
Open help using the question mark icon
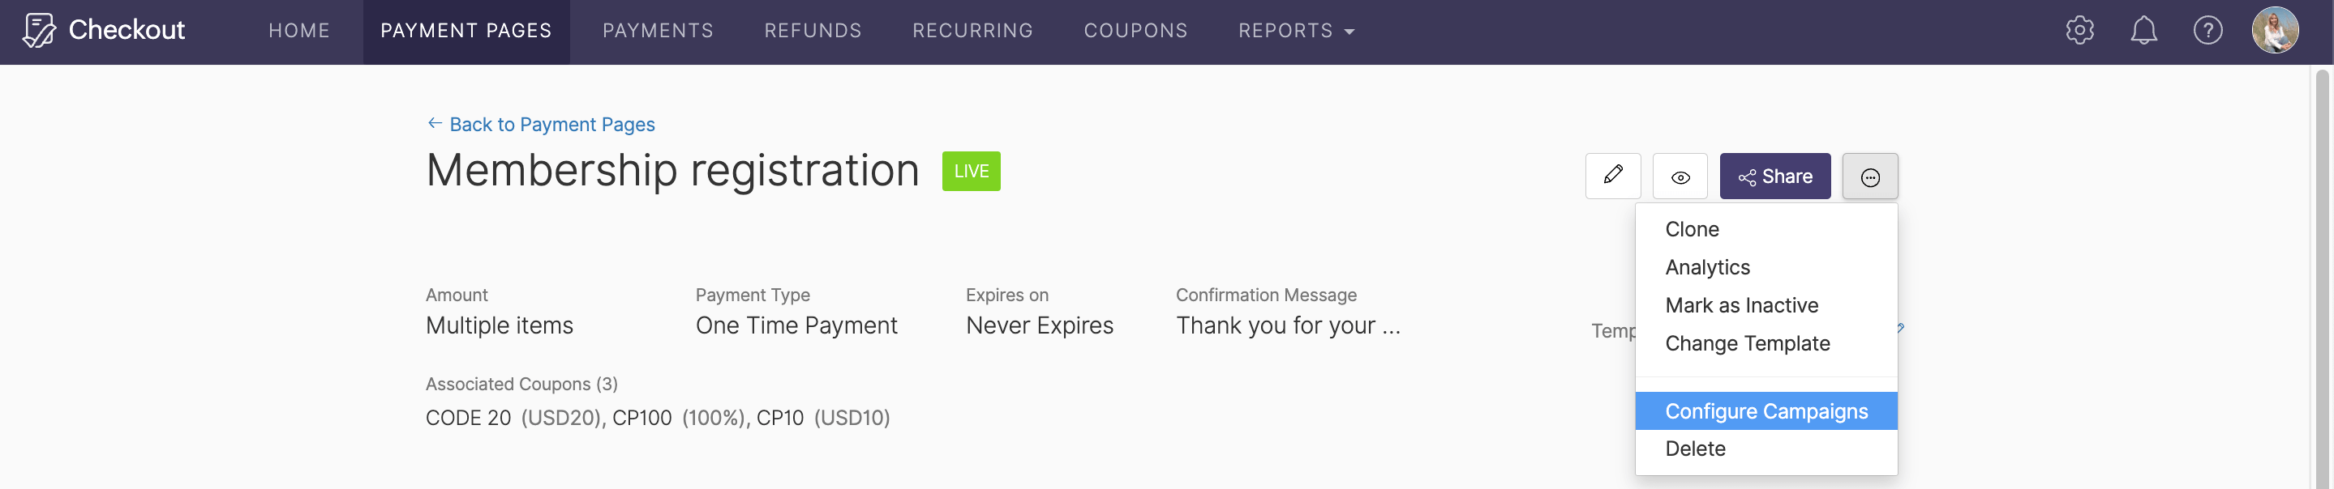[x=2208, y=30]
